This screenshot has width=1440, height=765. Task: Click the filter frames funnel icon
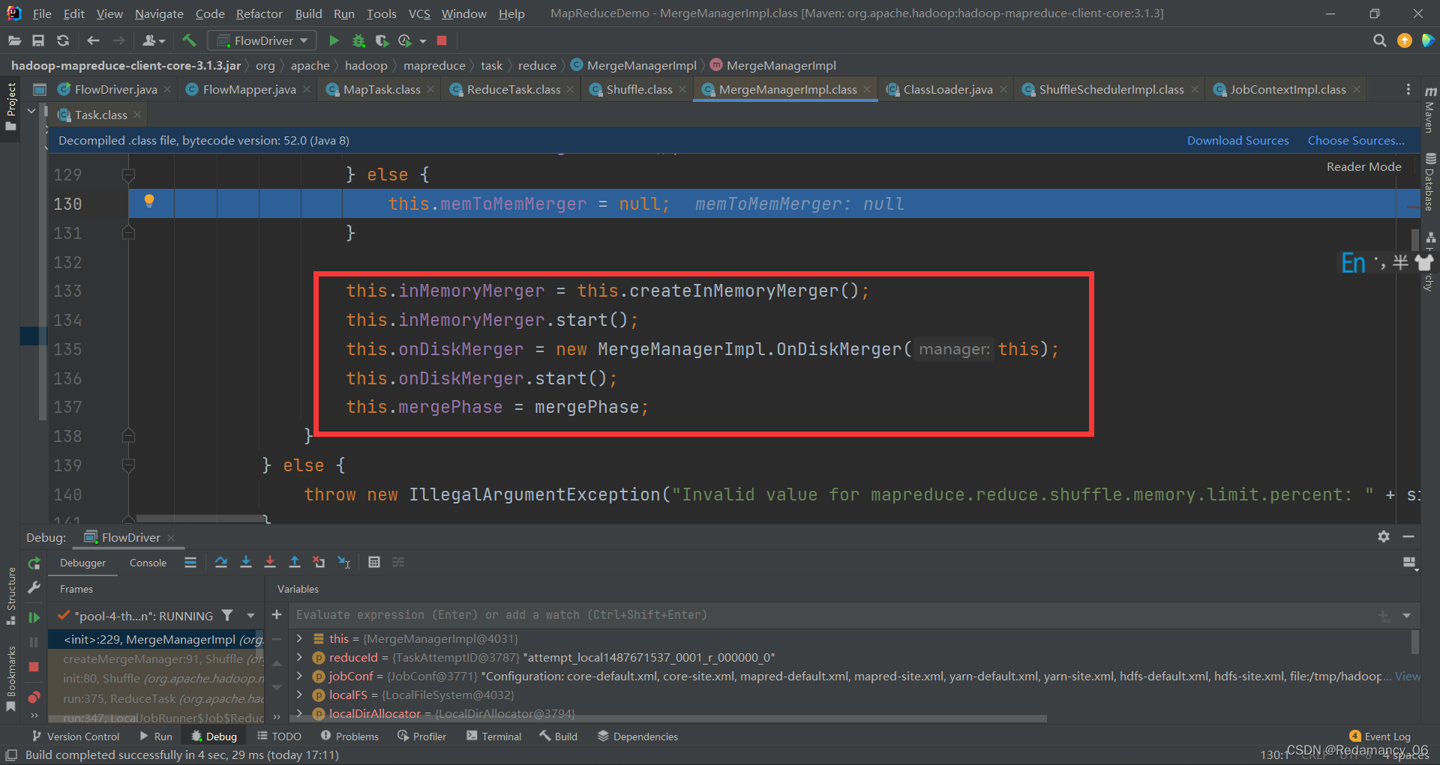227,615
